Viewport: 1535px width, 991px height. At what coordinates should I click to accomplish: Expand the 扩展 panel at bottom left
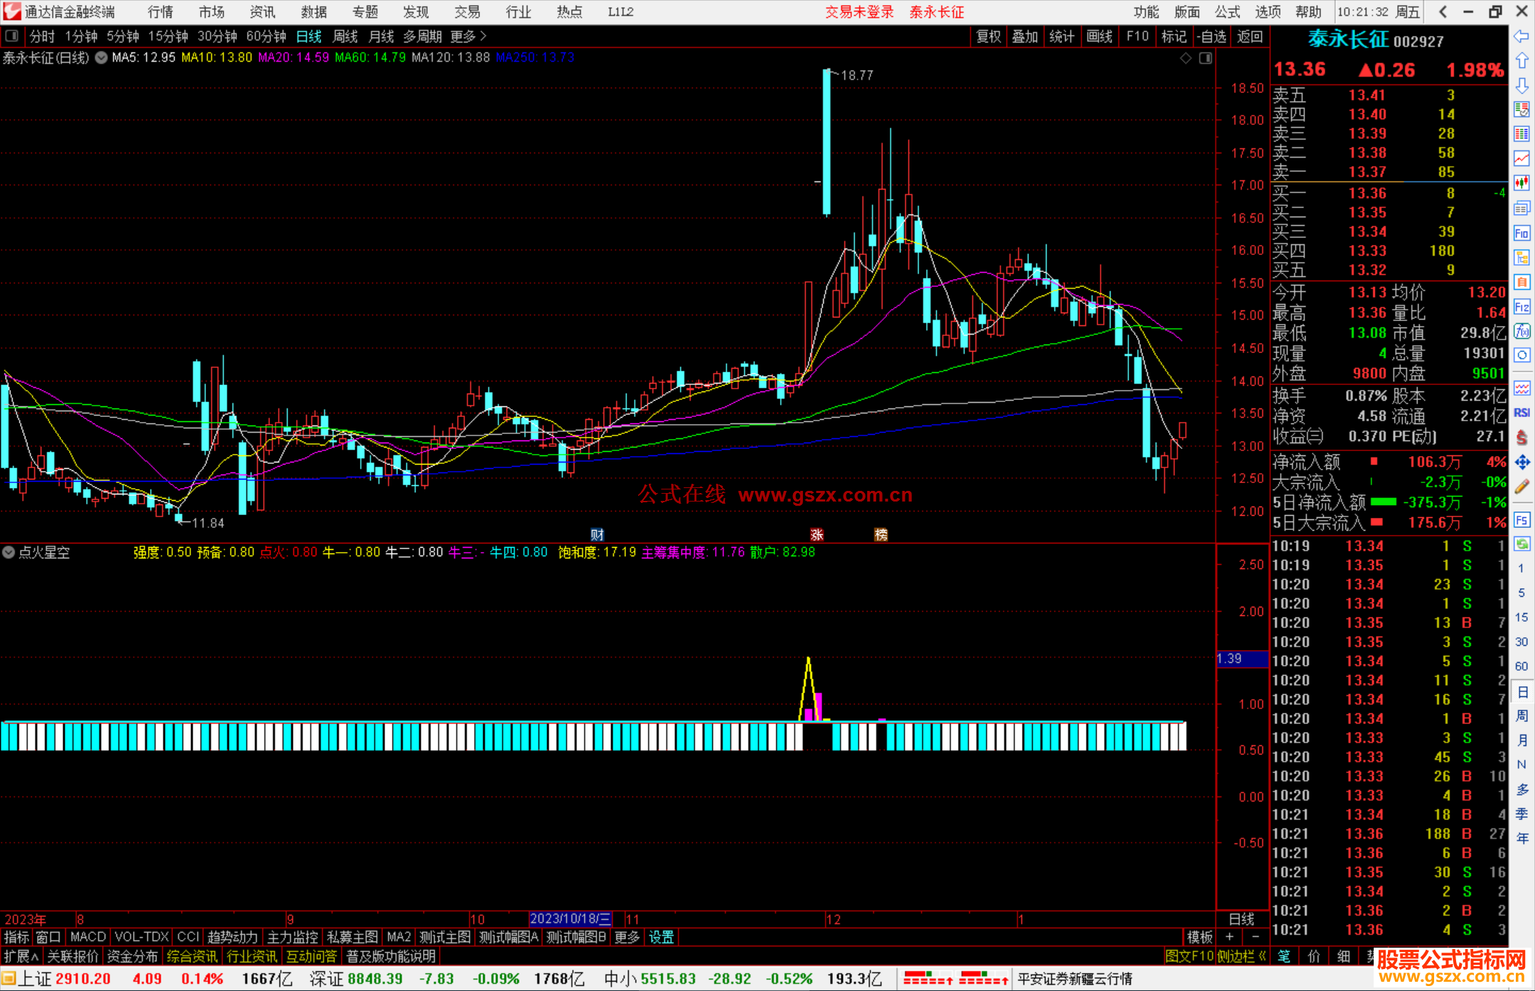pyautogui.click(x=21, y=956)
